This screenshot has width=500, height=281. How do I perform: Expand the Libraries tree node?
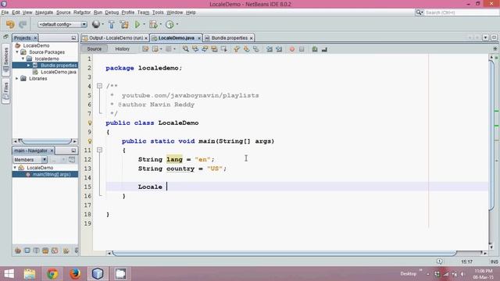(17, 78)
